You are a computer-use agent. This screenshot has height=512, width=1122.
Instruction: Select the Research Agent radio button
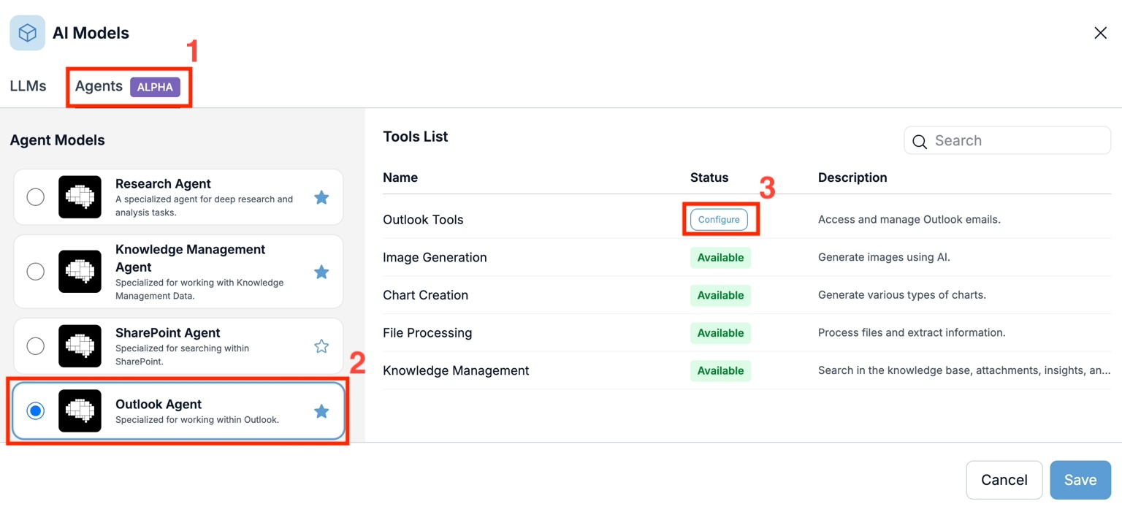tap(35, 197)
